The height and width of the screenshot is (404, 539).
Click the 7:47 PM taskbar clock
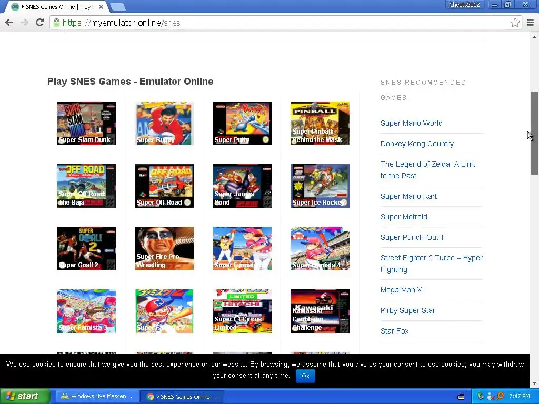(520, 397)
